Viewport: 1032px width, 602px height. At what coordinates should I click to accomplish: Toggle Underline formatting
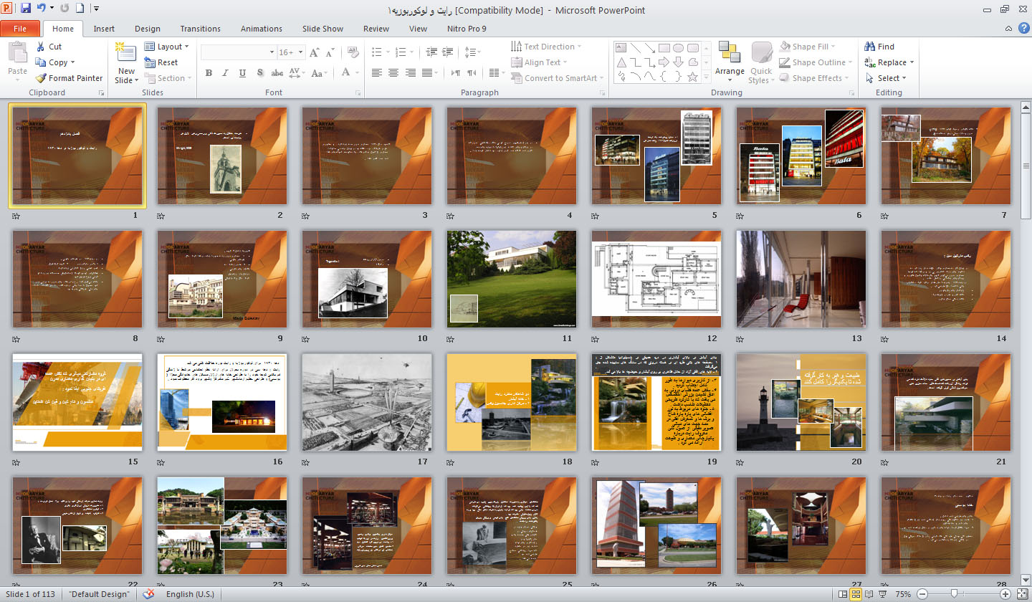[x=242, y=72]
